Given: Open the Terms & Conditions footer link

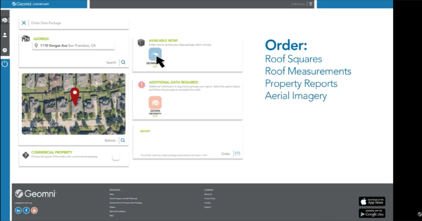Looking at the screenshot, I should click(117, 211).
